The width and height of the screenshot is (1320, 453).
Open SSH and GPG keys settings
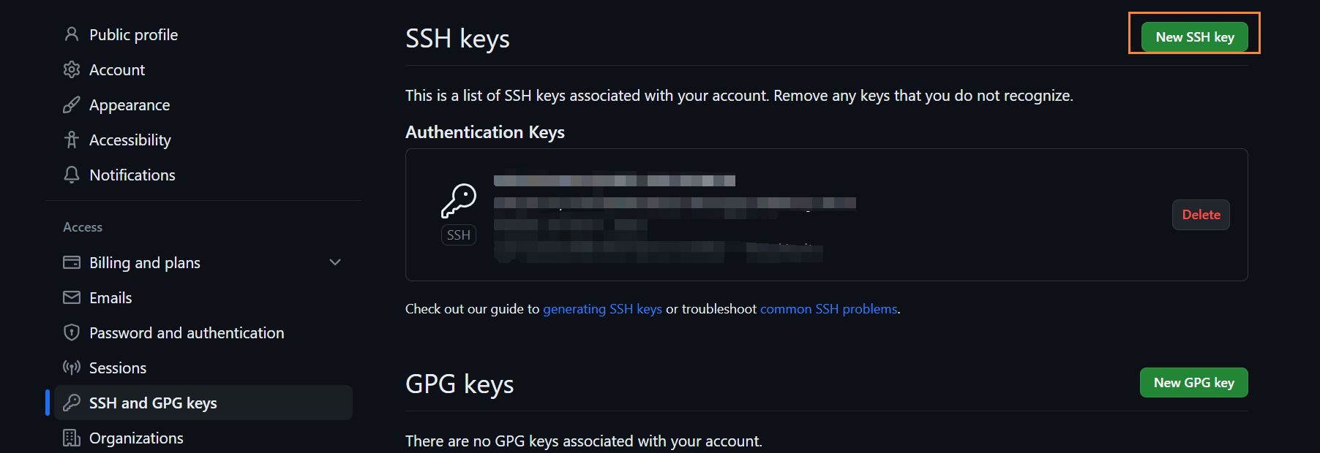tap(153, 403)
